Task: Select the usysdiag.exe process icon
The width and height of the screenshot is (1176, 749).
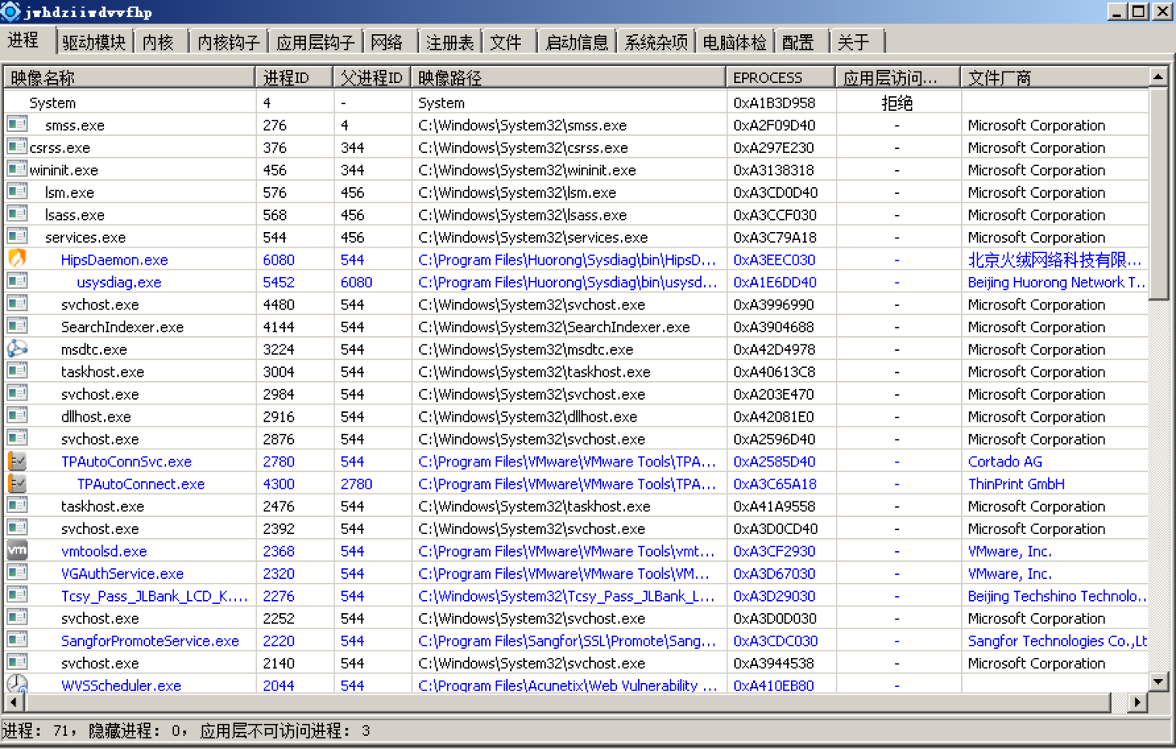Action: [17, 281]
